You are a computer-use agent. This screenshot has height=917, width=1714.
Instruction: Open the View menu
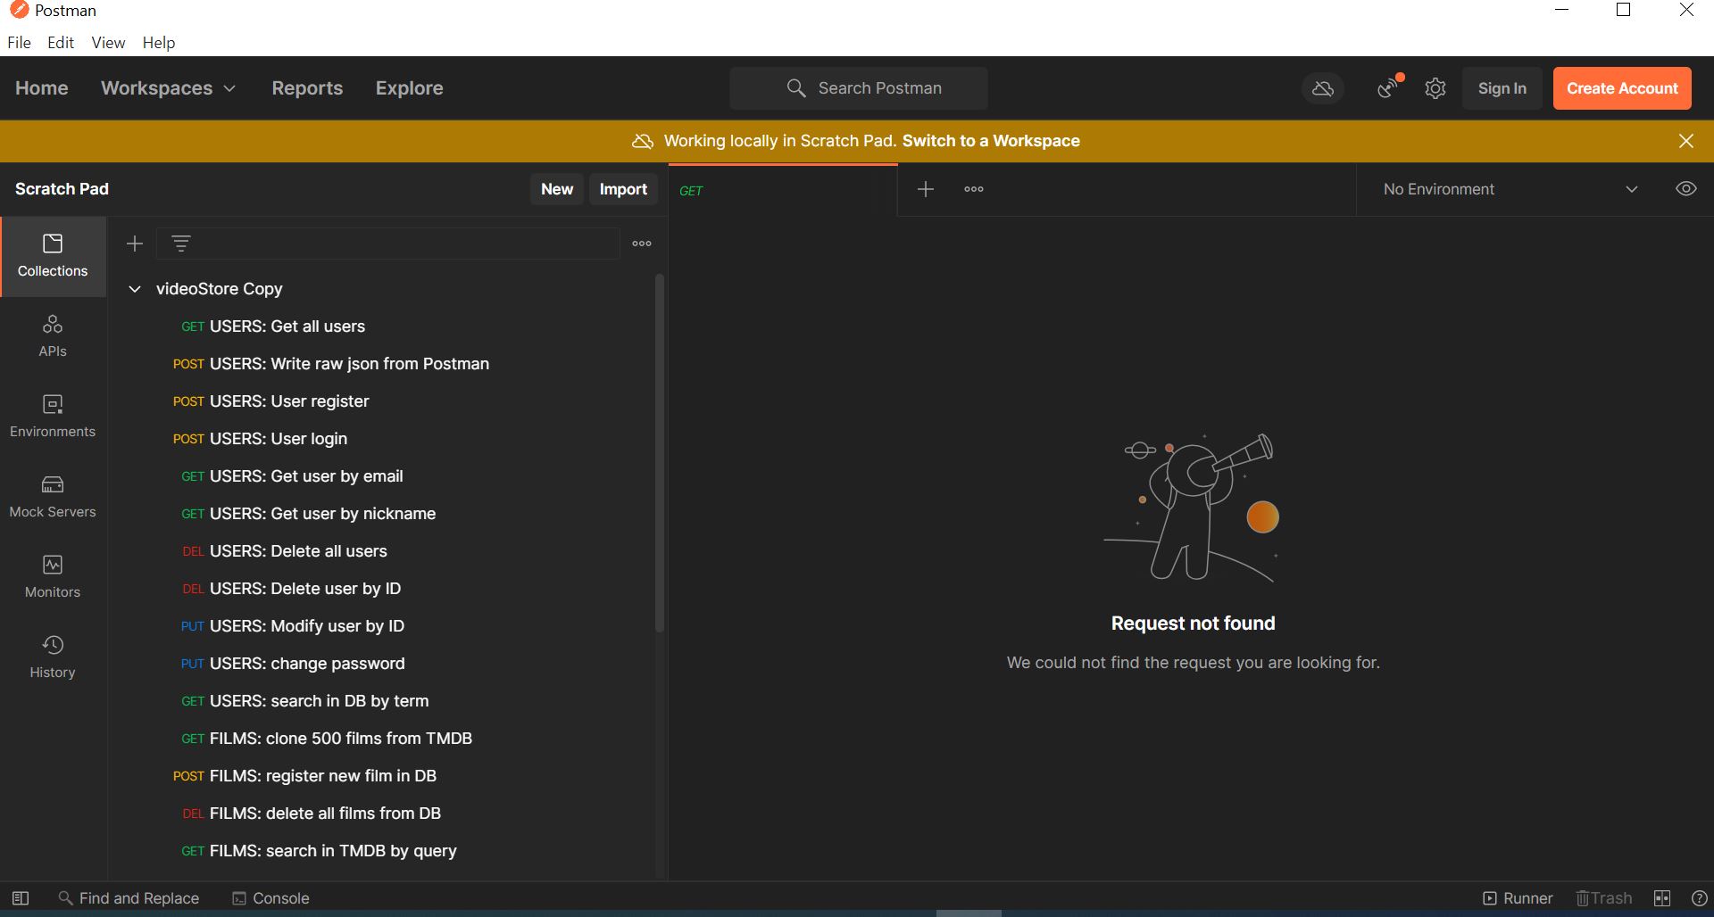click(108, 42)
